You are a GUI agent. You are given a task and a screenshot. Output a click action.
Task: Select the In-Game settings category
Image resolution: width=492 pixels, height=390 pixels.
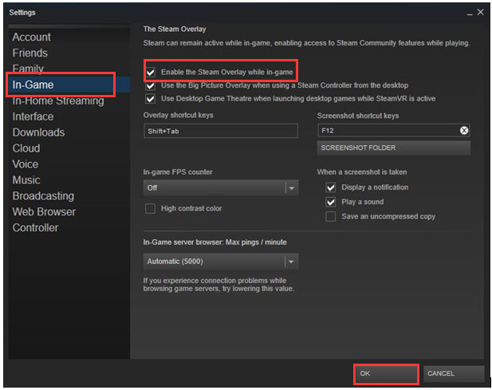tap(69, 85)
